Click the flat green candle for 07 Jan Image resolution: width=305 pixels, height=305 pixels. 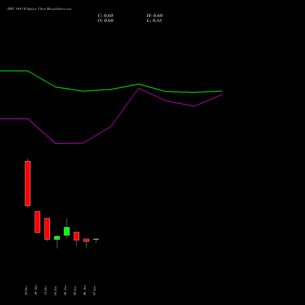[x=96, y=239]
